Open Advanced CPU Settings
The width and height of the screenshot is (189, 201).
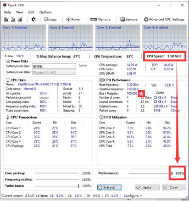164,19
